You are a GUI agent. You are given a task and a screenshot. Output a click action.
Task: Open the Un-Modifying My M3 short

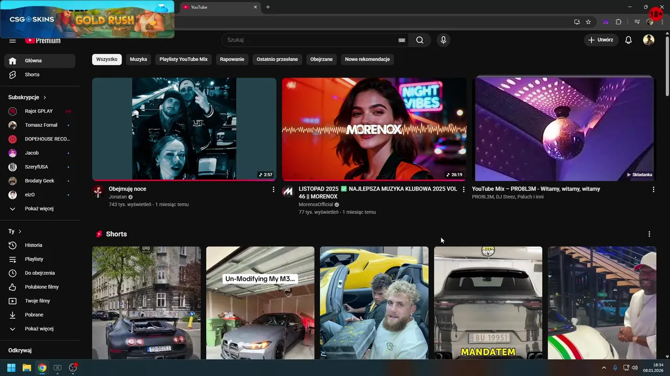[260, 303]
